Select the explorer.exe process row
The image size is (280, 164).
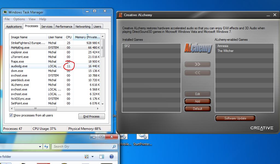click(x=55, y=52)
